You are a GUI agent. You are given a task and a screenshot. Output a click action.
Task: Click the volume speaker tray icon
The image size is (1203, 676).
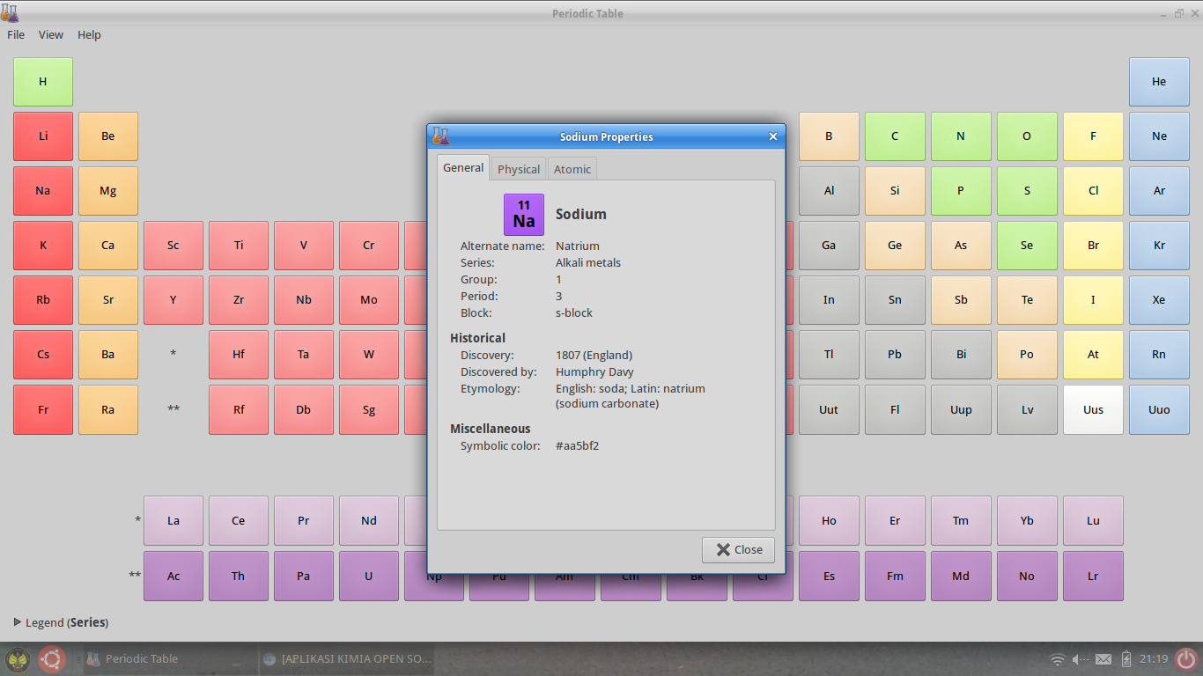point(1080,659)
